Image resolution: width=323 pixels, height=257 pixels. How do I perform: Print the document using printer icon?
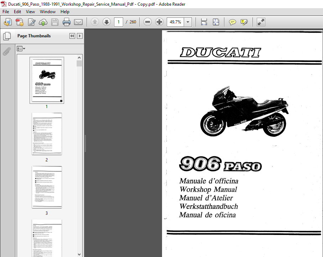coord(66,22)
